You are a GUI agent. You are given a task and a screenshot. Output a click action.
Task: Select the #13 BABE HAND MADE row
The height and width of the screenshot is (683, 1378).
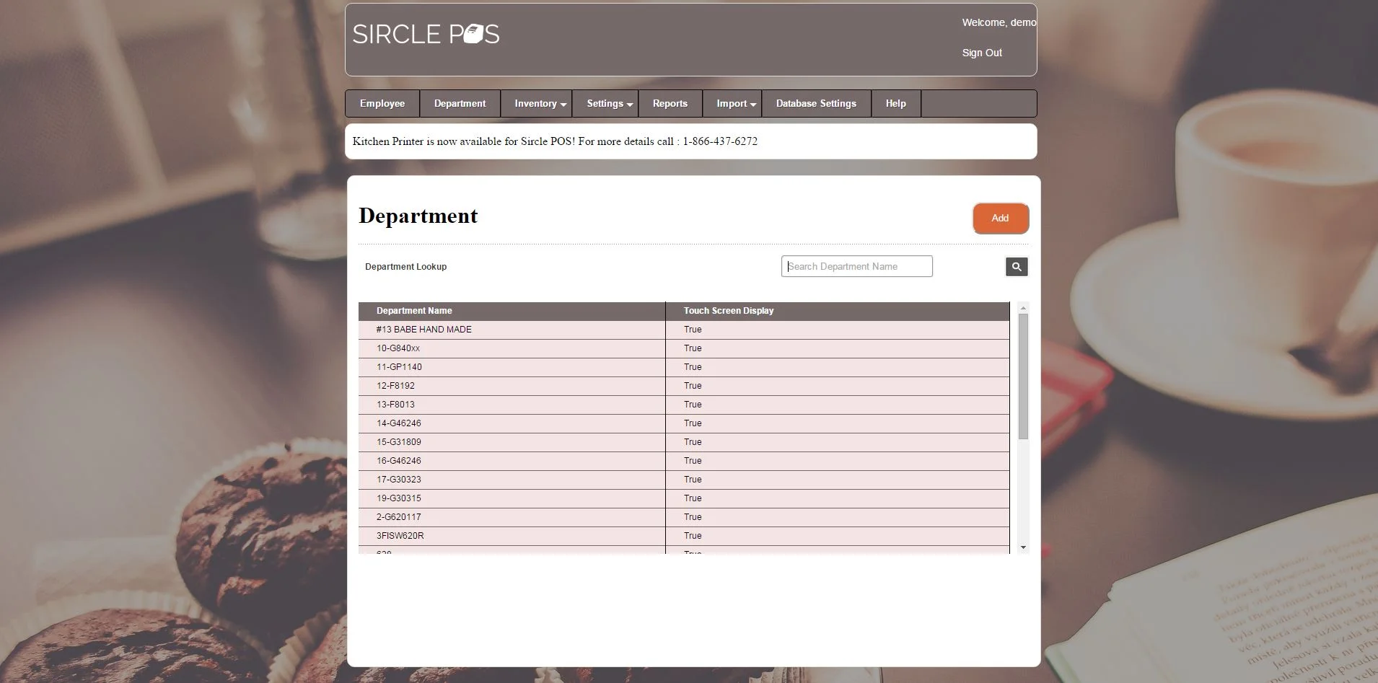[x=684, y=330]
